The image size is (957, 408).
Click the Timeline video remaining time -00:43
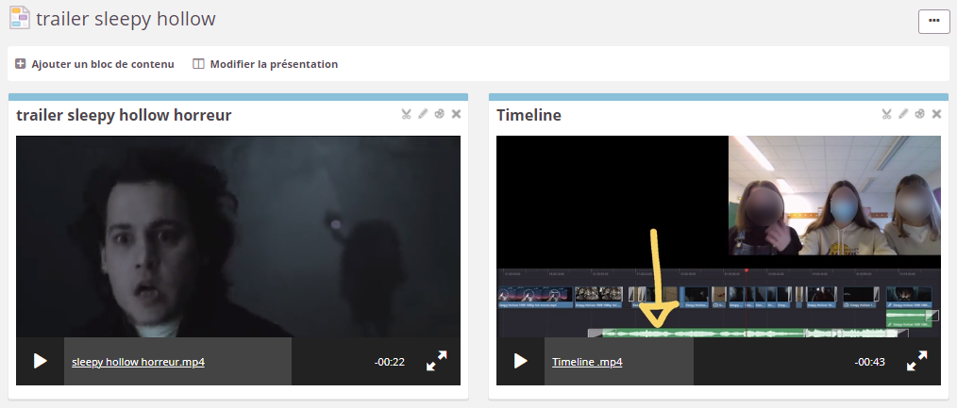869,362
